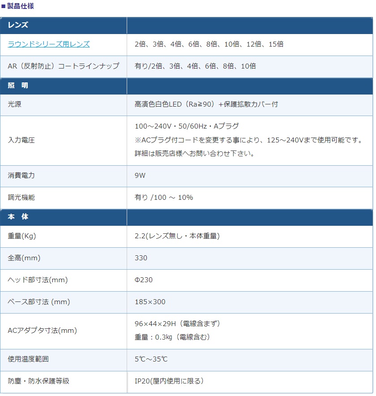Click the 重量：0.3kg（電線含む）line
376x396 pixels.
pyautogui.click(x=173, y=337)
